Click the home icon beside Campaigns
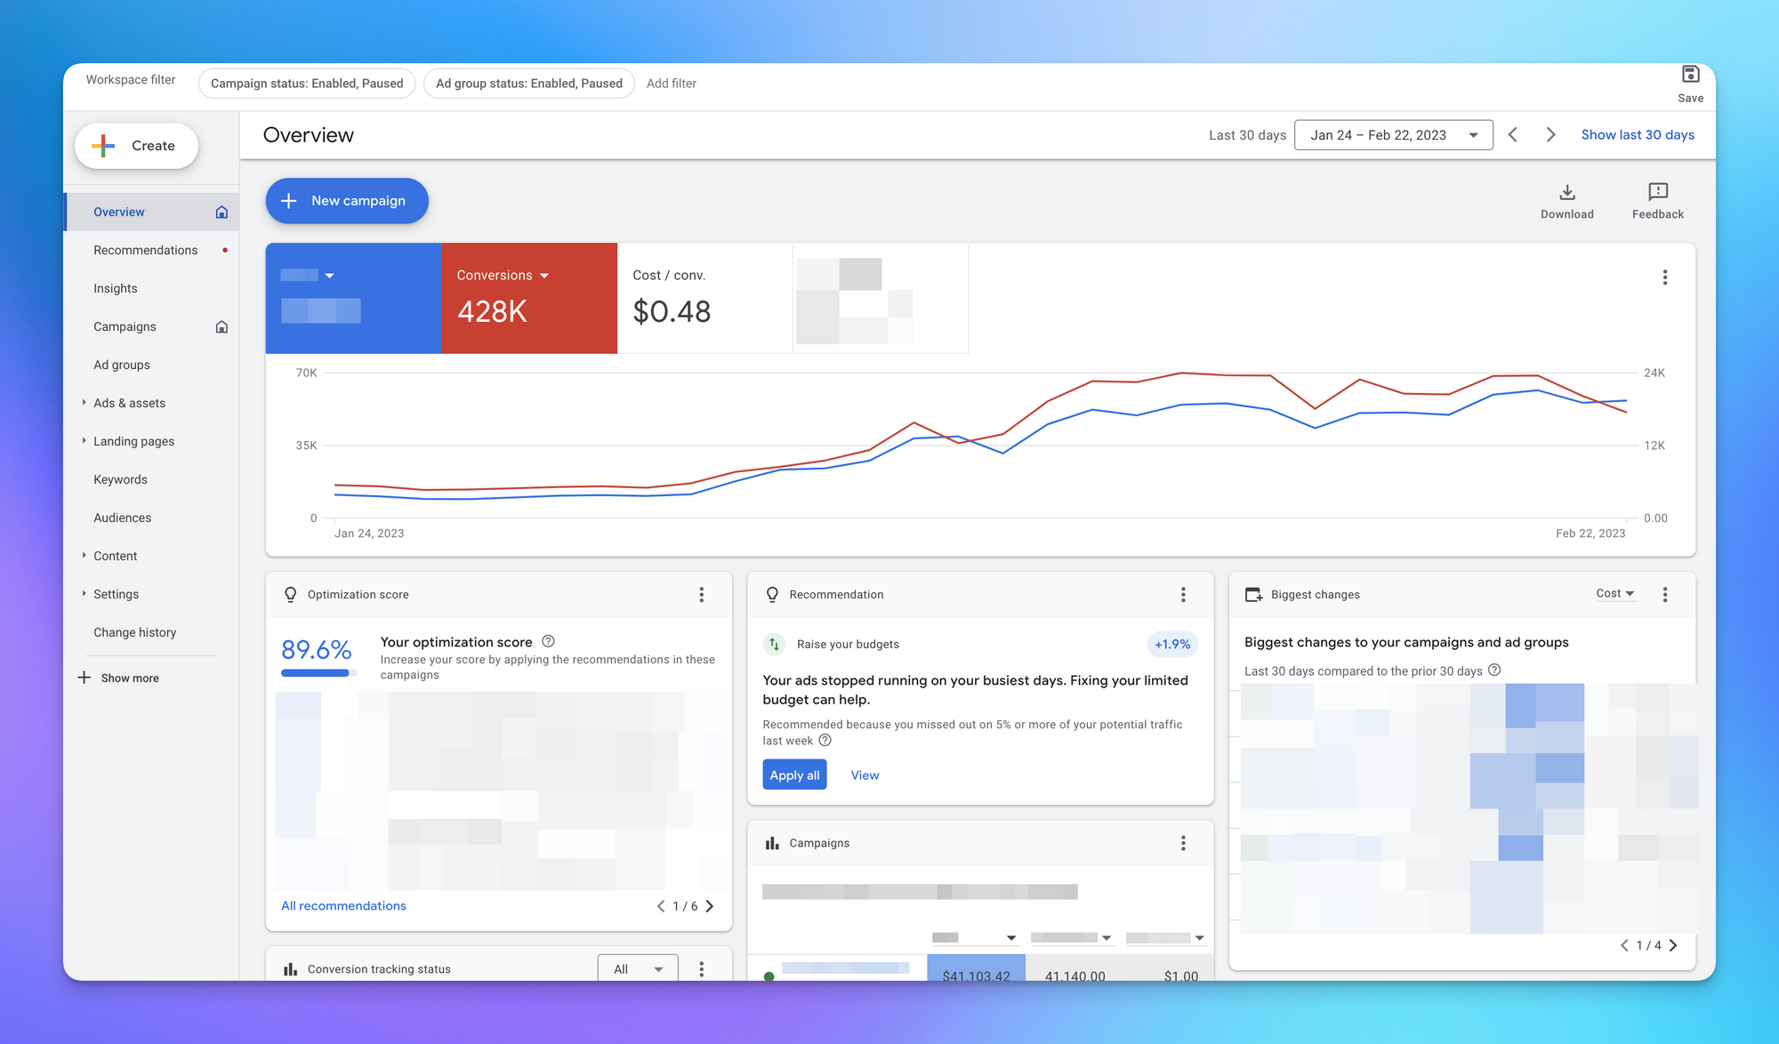Viewport: 1779px width, 1044px height. (221, 326)
